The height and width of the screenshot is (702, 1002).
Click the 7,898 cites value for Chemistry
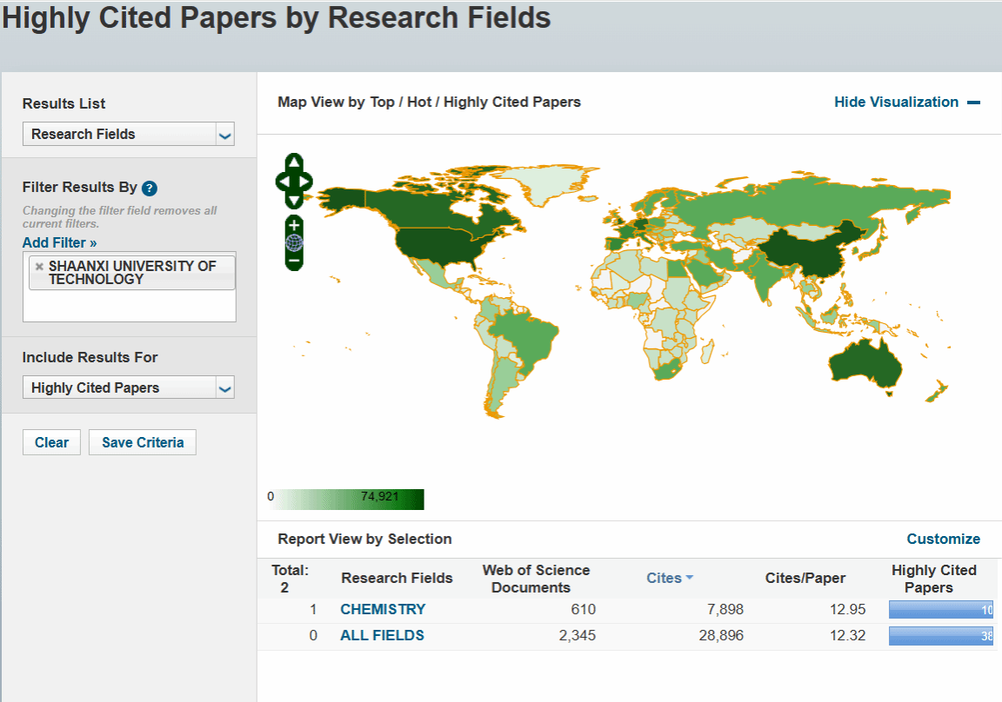[x=725, y=609]
